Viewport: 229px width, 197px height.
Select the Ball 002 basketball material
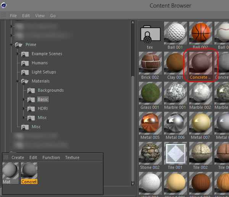tap(201, 33)
